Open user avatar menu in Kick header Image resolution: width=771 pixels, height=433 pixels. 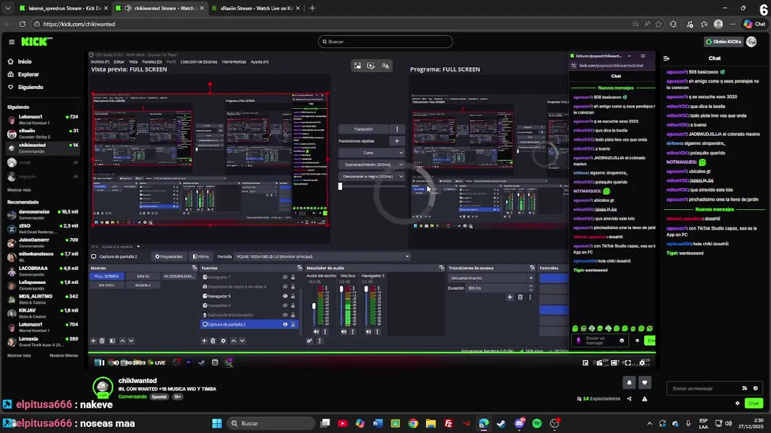751,41
